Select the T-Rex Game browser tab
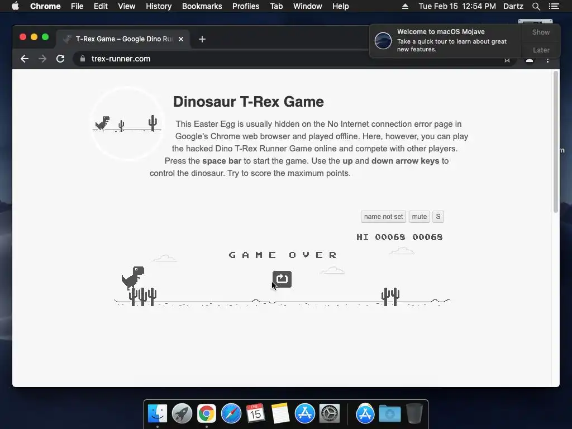Screen dimensions: 572x429 pyautogui.click(x=122, y=39)
